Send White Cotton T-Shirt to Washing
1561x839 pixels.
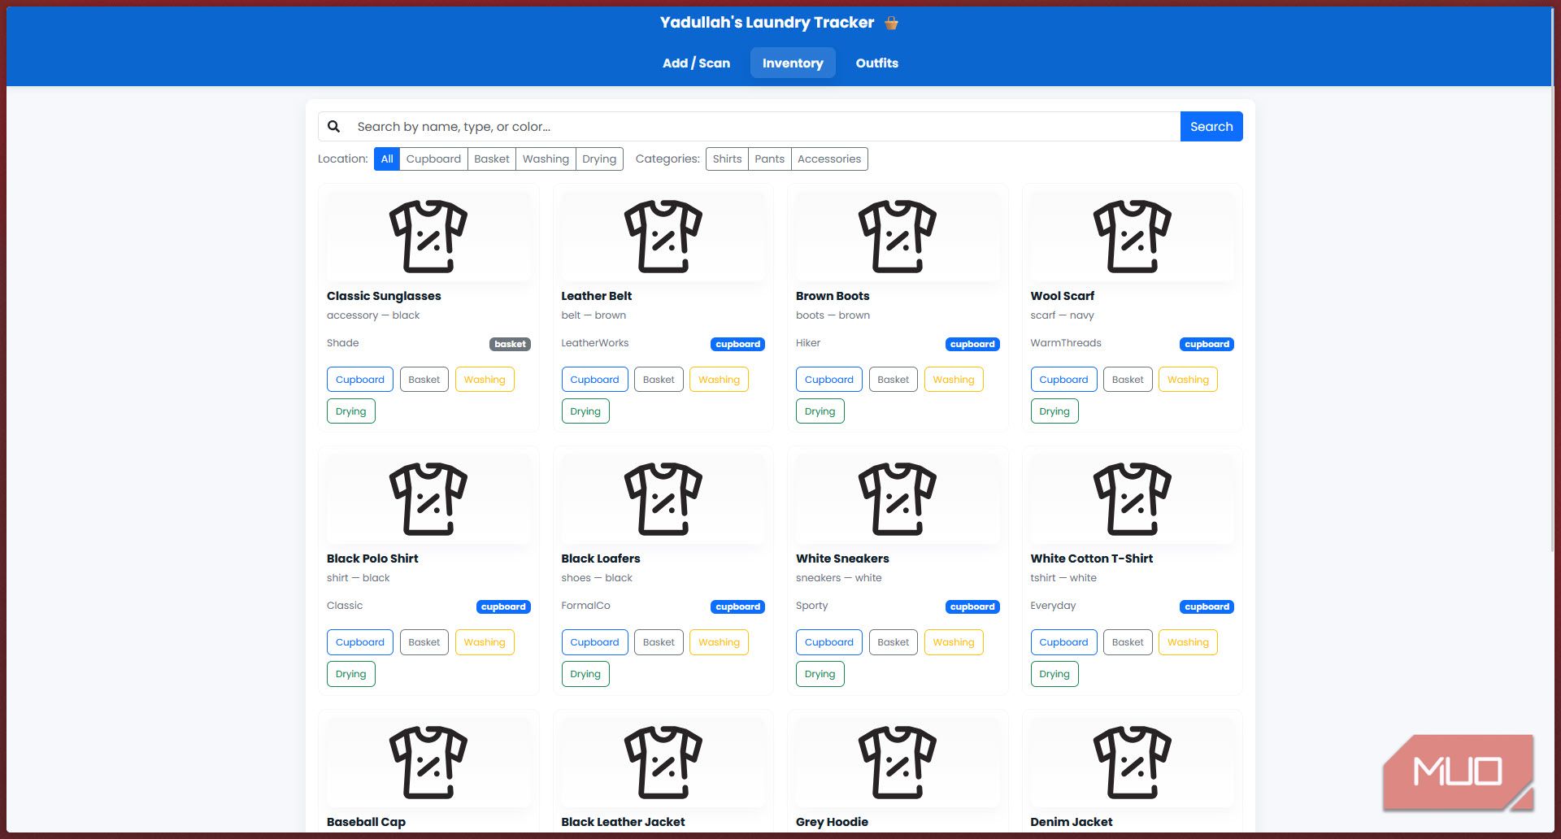click(1188, 642)
